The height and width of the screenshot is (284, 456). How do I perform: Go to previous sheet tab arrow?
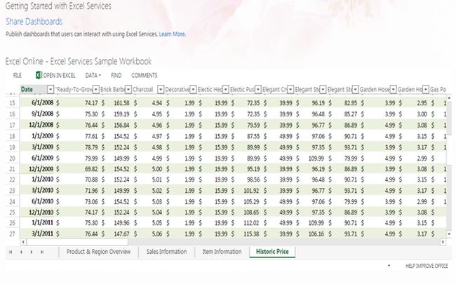click(x=21, y=252)
